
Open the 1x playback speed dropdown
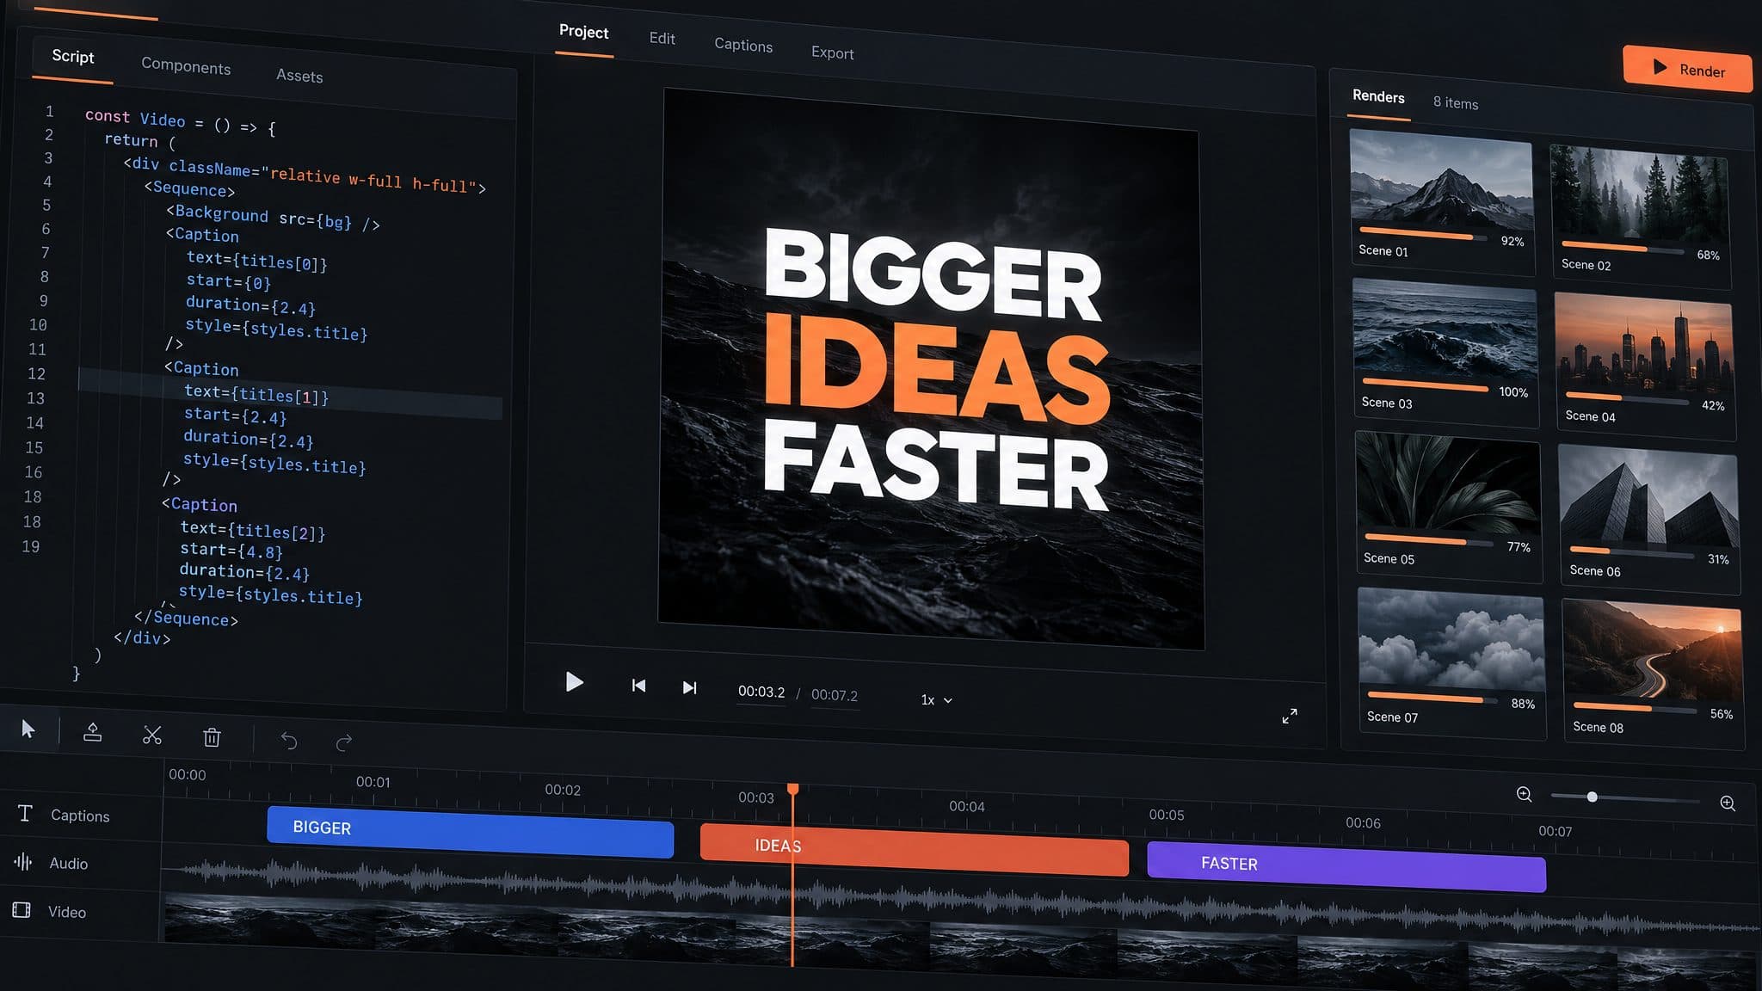tap(936, 700)
